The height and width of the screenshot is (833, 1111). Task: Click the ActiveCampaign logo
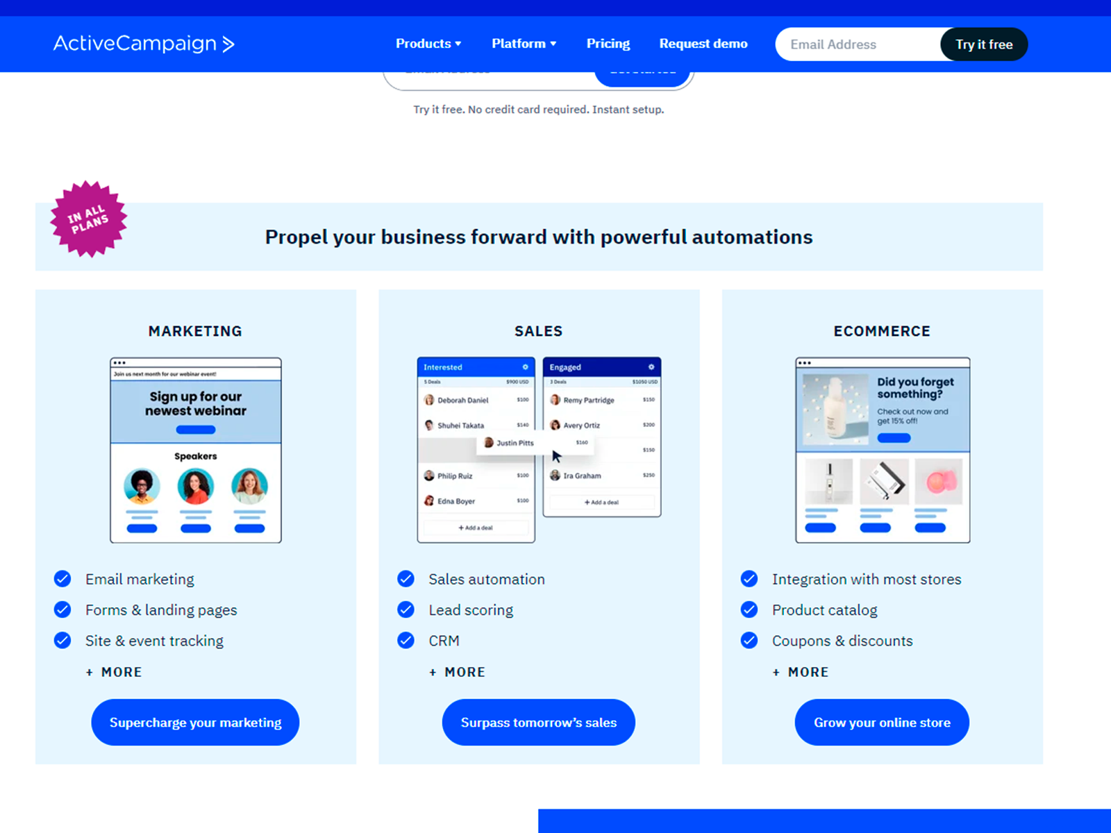point(144,44)
